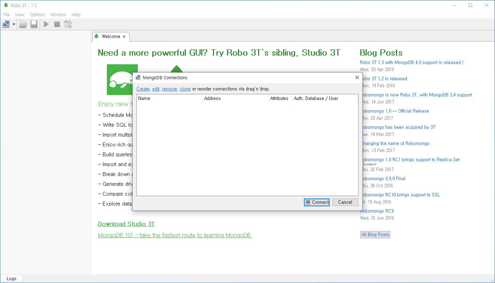
Task: Click the MongoDB Connections dialog title icon
Action: point(138,77)
